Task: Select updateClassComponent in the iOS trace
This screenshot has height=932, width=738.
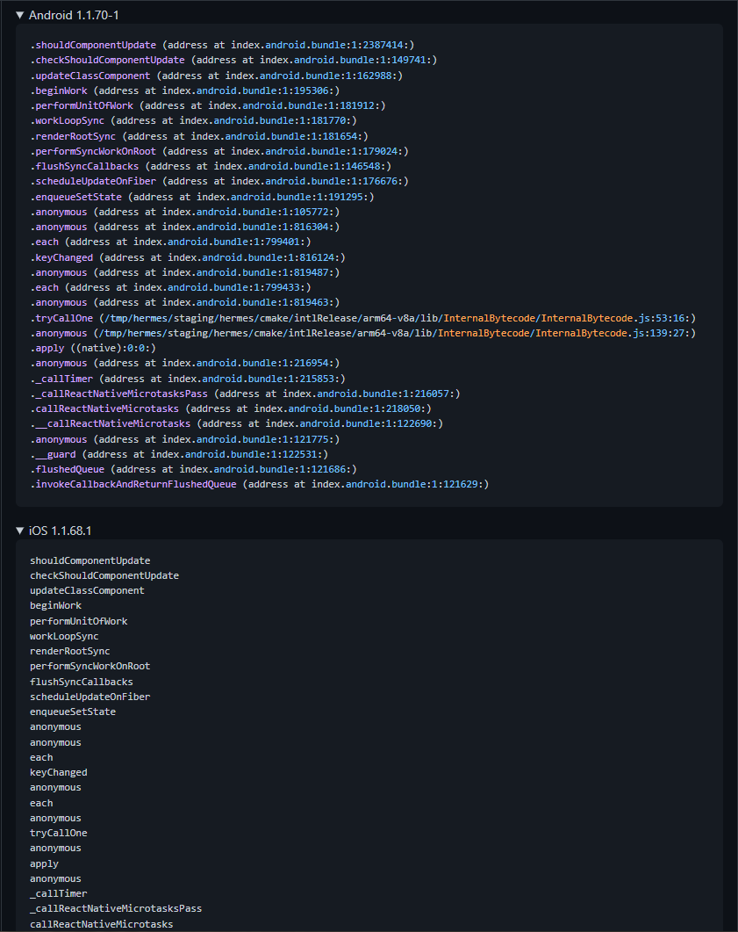Action: 87,590
